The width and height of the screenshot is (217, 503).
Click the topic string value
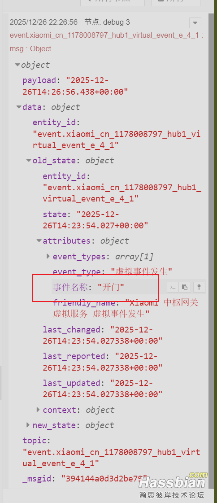click(x=112, y=458)
